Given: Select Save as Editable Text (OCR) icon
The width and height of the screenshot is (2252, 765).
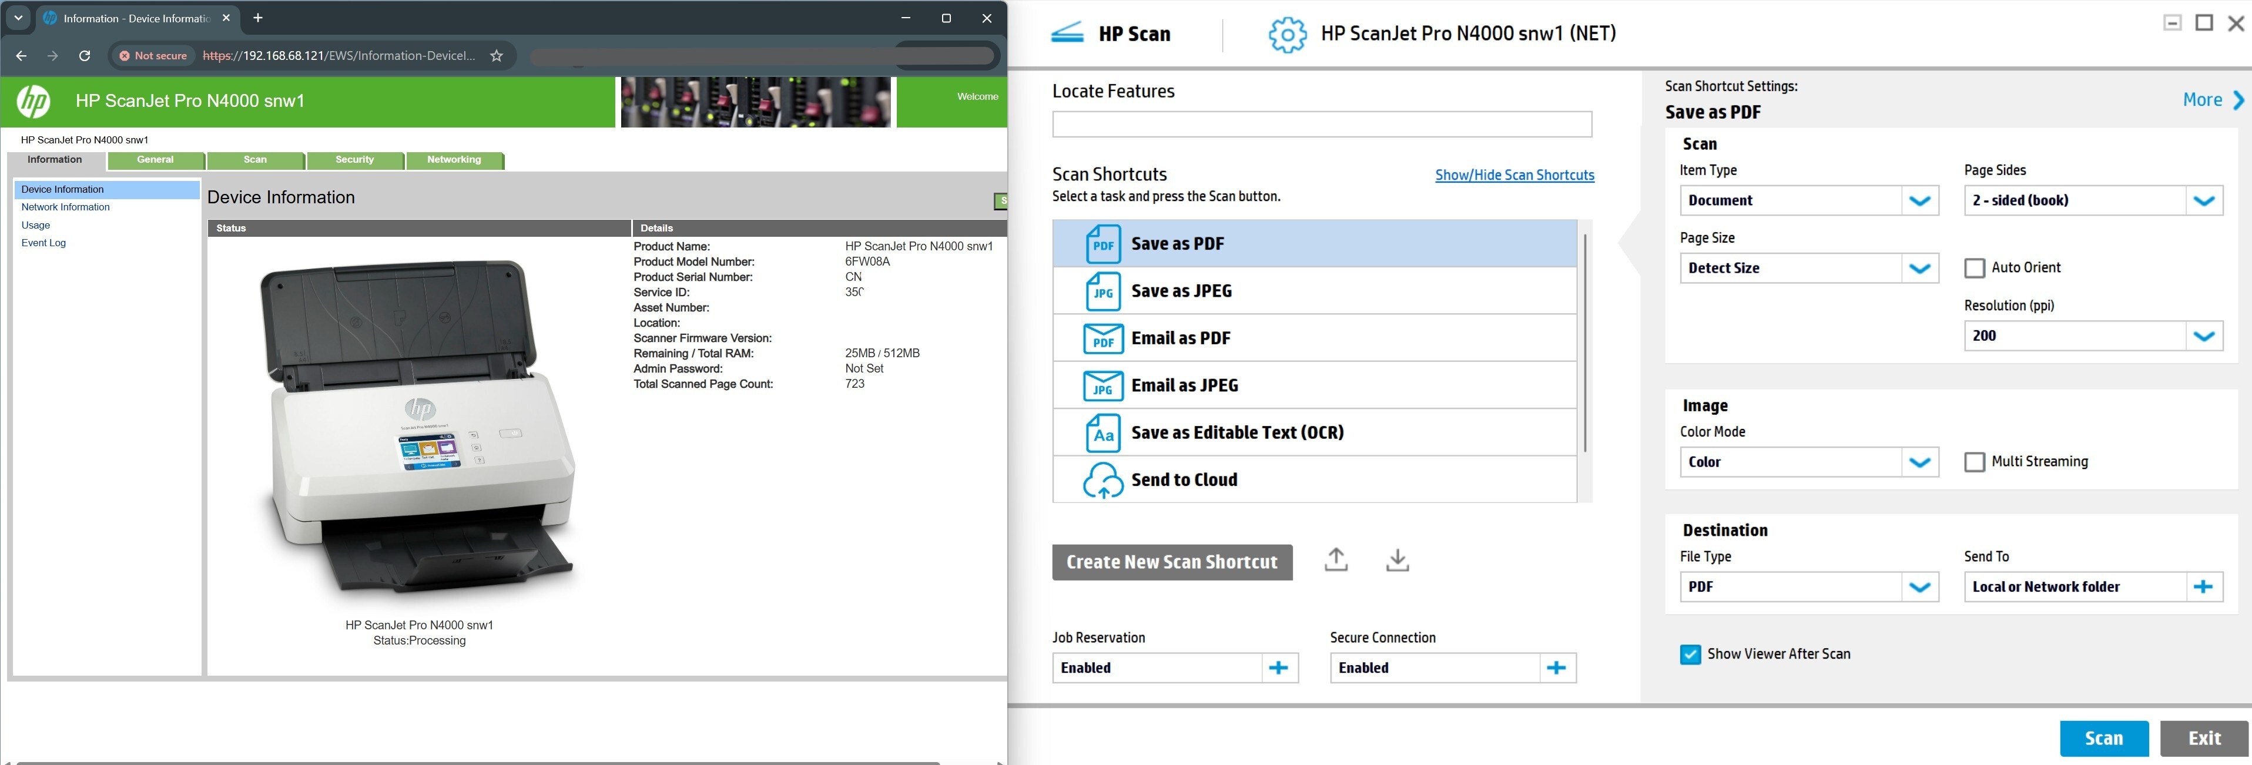Looking at the screenshot, I should pyautogui.click(x=1102, y=433).
